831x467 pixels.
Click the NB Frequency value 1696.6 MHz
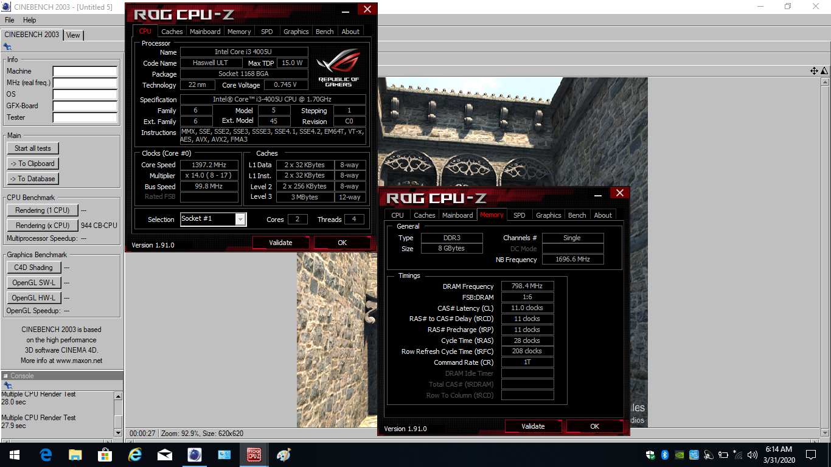[573, 259]
